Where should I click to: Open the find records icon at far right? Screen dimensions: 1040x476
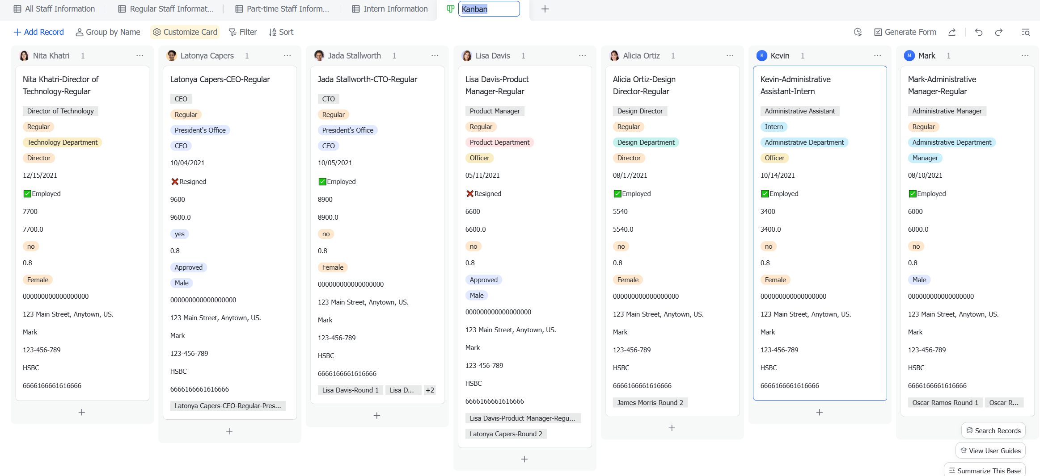click(1026, 32)
